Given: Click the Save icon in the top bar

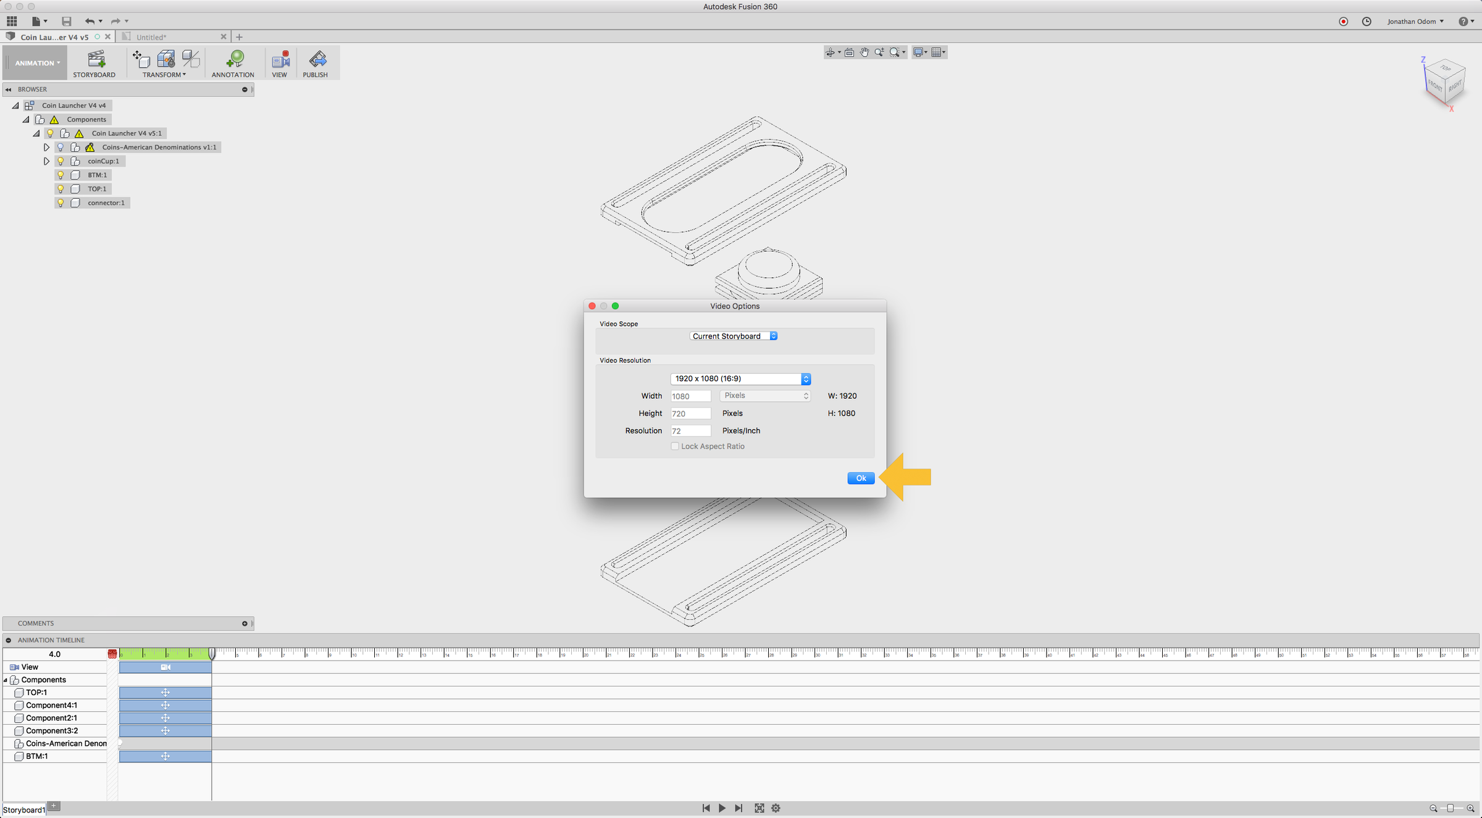Looking at the screenshot, I should 66,21.
